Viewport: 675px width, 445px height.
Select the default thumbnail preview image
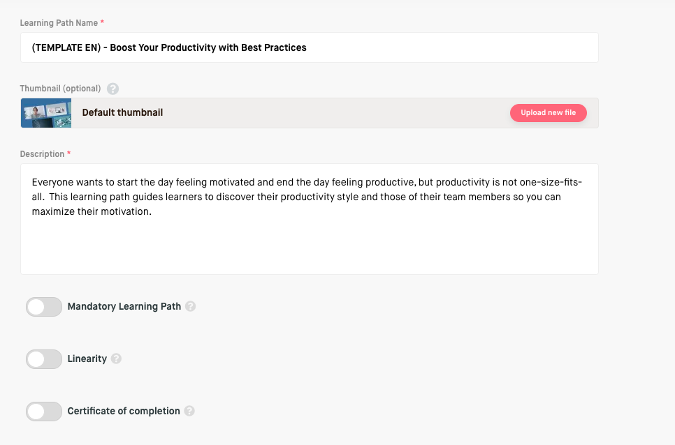point(46,113)
